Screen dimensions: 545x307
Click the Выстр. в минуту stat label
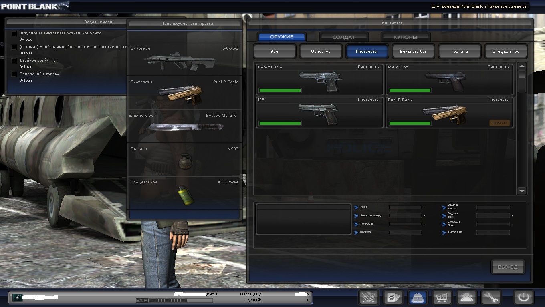click(x=371, y=215)
